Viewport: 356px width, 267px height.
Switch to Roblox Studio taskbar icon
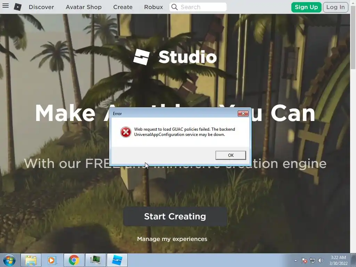(x=117, y=260)
